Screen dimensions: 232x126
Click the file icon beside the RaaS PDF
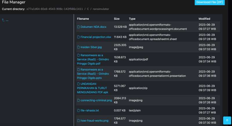pyautogui.click(x=78, y=55)
